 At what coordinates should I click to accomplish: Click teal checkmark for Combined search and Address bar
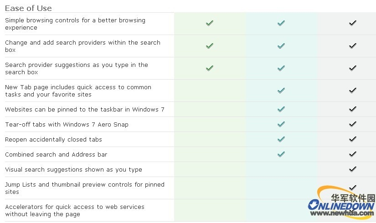tap(281, 154)
